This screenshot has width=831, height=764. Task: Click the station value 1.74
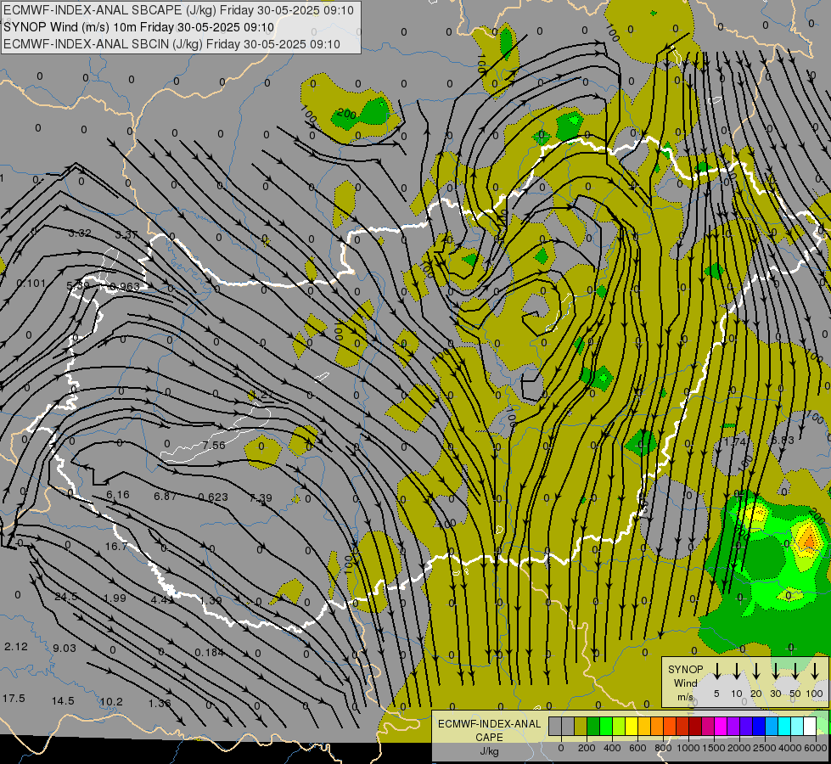pyautogui.click(x=735, y=441)
